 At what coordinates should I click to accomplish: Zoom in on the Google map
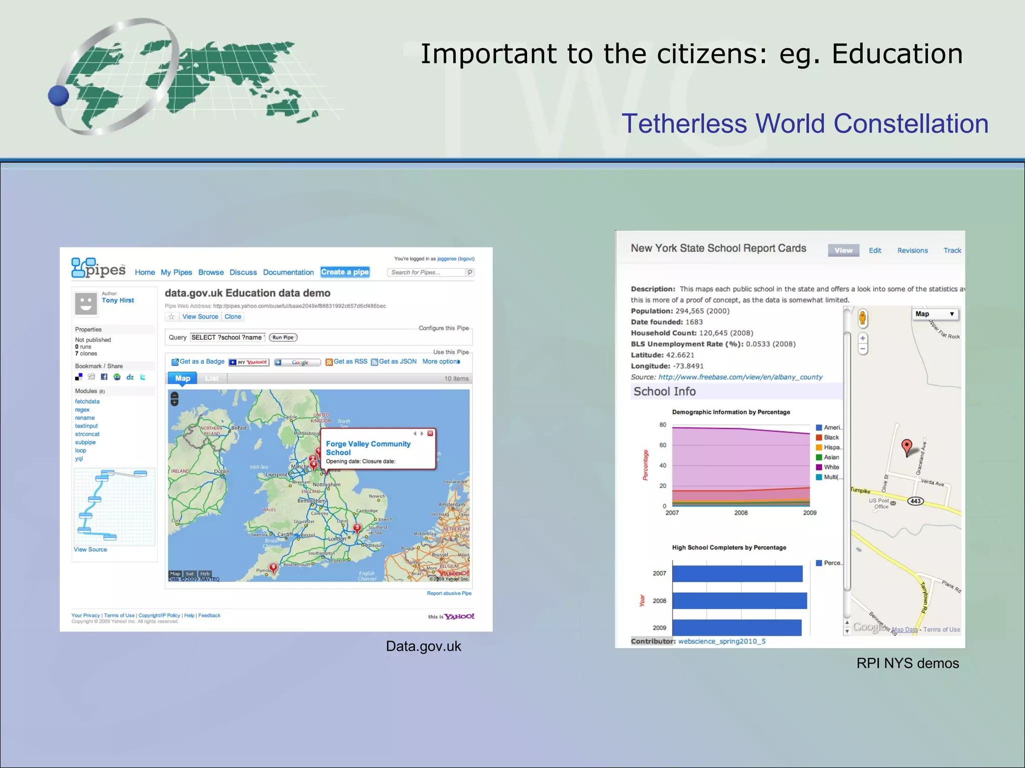pyautogui.click(x=862, y=338)
